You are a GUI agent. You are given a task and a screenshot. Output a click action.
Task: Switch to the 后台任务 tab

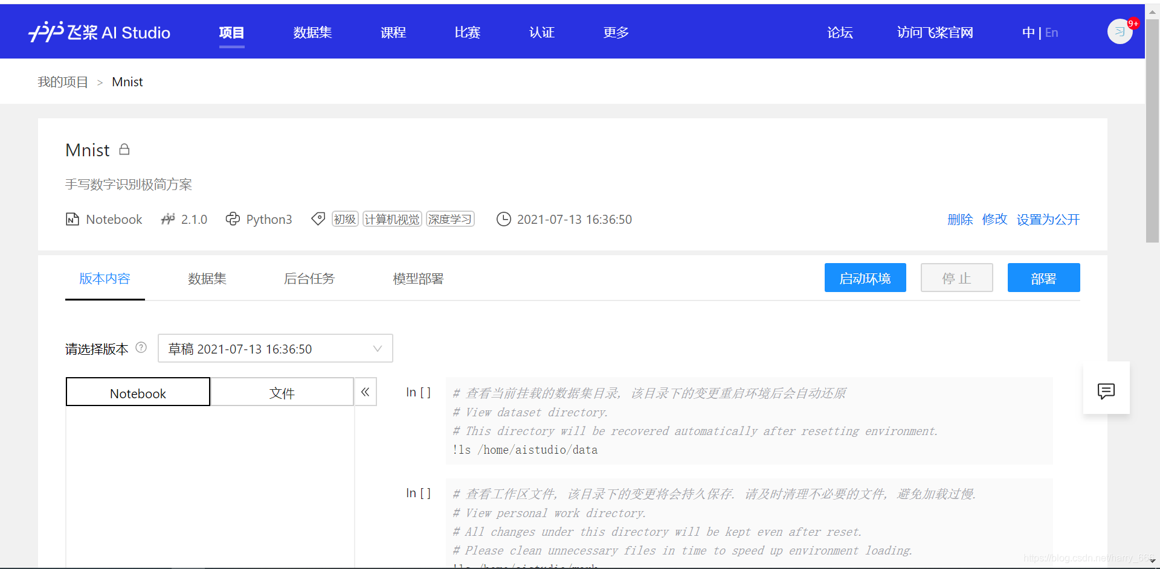pos(309,278)
